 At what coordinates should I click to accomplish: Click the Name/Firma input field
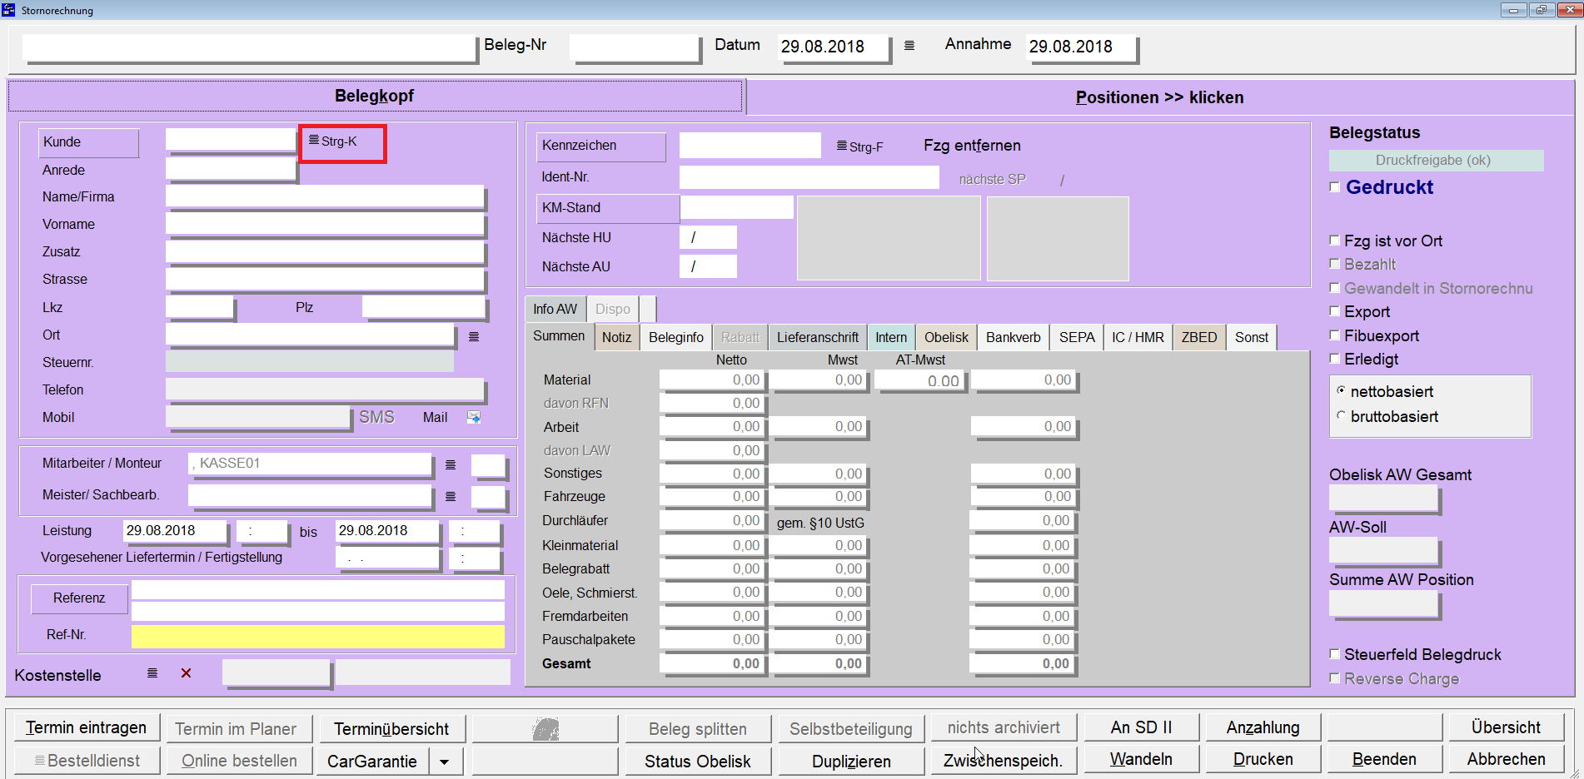point(325,196)
